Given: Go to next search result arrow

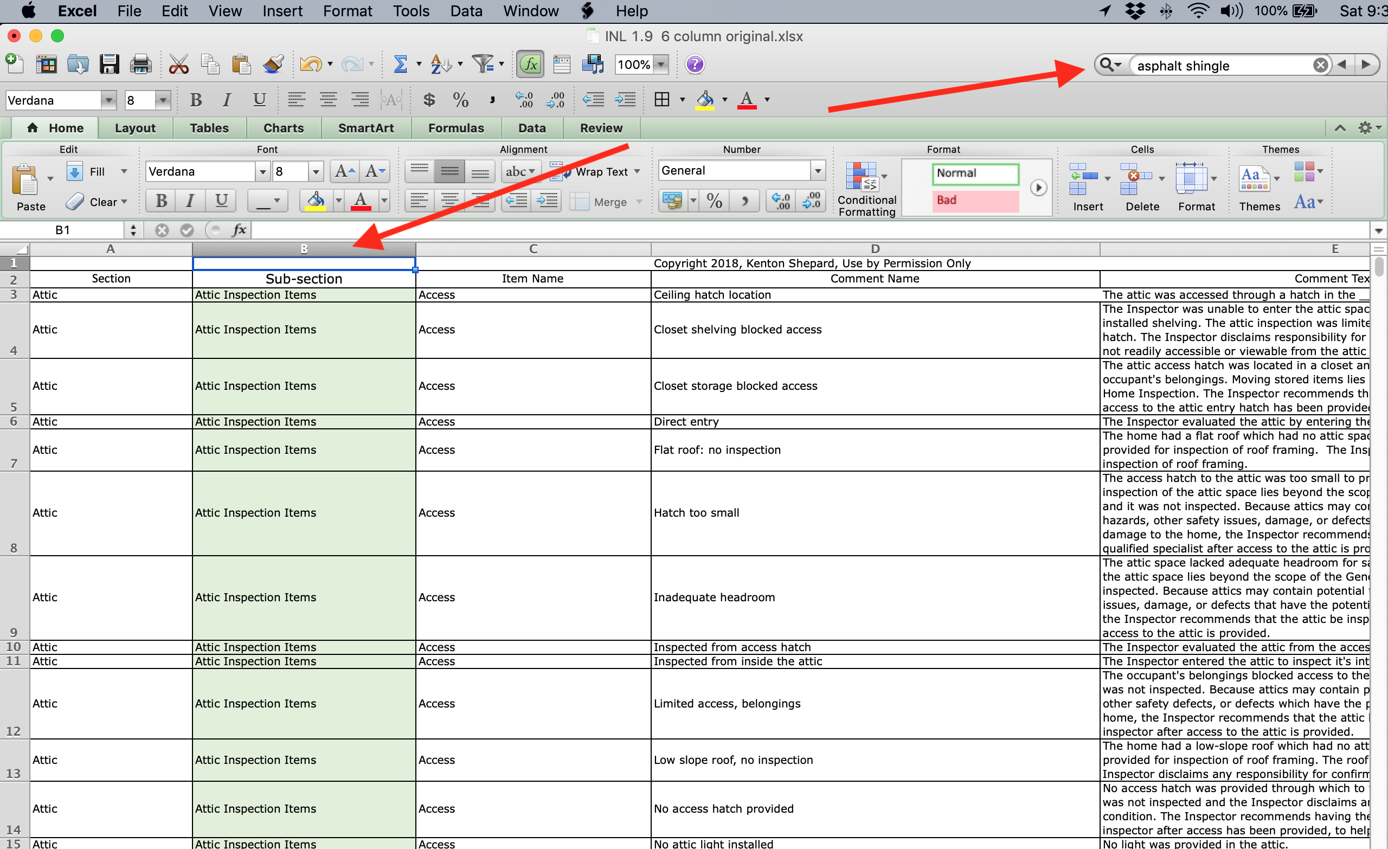Looking at the screenshot, I should [x=1365, y=65].
